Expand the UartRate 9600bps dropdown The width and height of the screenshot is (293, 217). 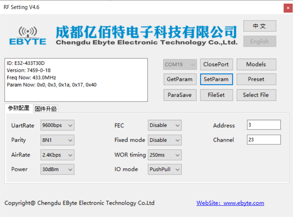point(57,125)
